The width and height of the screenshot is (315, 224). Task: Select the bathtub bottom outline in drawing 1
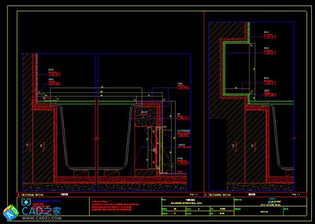click(x=95, y=168)
